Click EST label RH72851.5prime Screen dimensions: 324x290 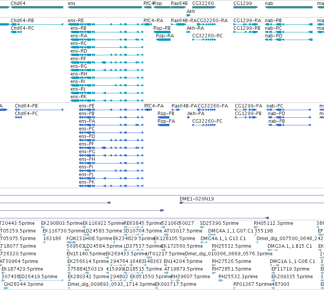231,269
